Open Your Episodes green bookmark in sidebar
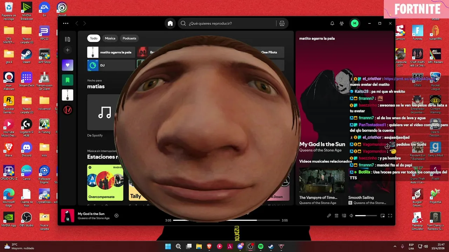The width and height of the screenshot is (449, 252). 68,80
